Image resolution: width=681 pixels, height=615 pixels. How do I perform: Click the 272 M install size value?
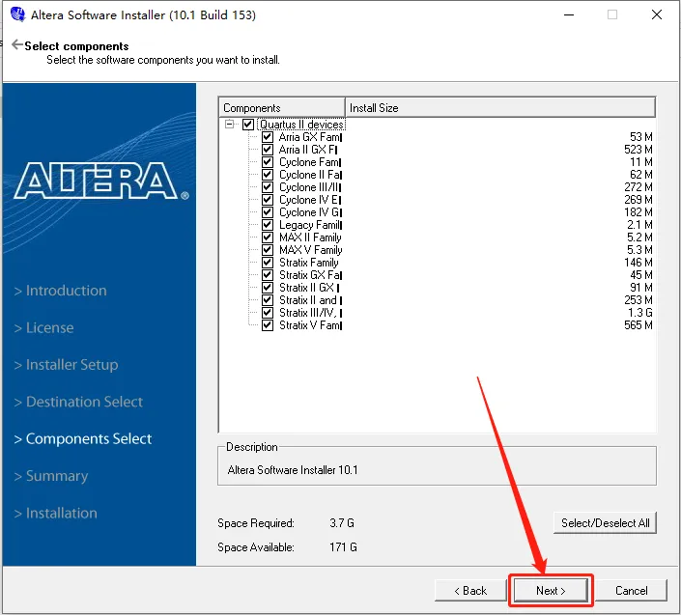tap(638, 187)
